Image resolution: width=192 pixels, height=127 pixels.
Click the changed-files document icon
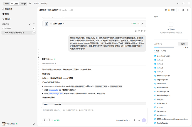[x=46, y=24]
